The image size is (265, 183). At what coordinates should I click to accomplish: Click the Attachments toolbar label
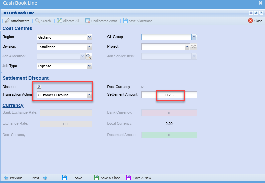(x=20, y=21)
